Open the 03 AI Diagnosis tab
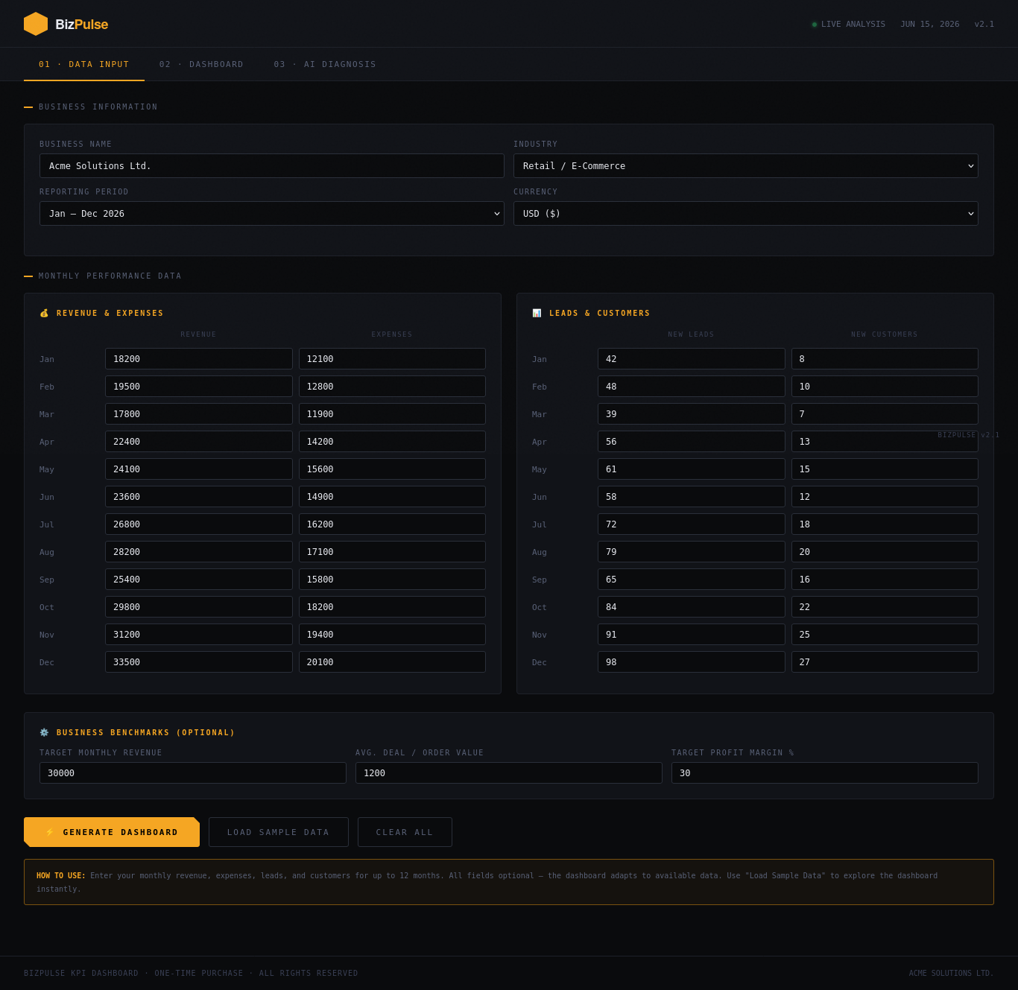The image size is (1018, 990). (325, 65)
